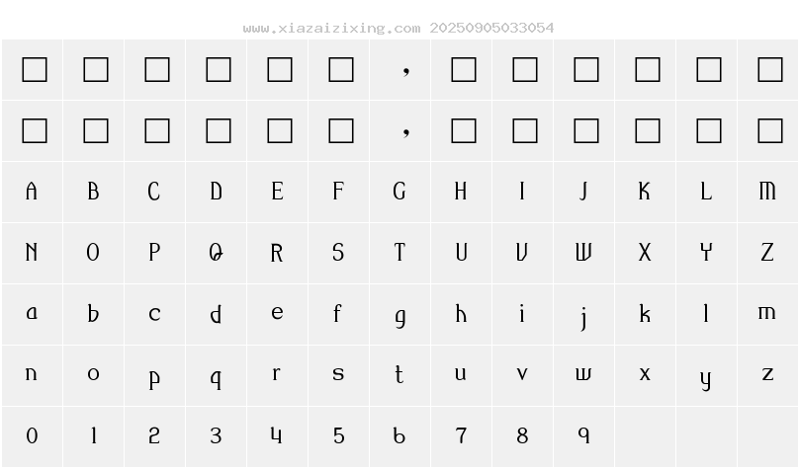Screen dimensions: 799x470
Task: Select the uppercase A character cell
Action: pos(32,192)
